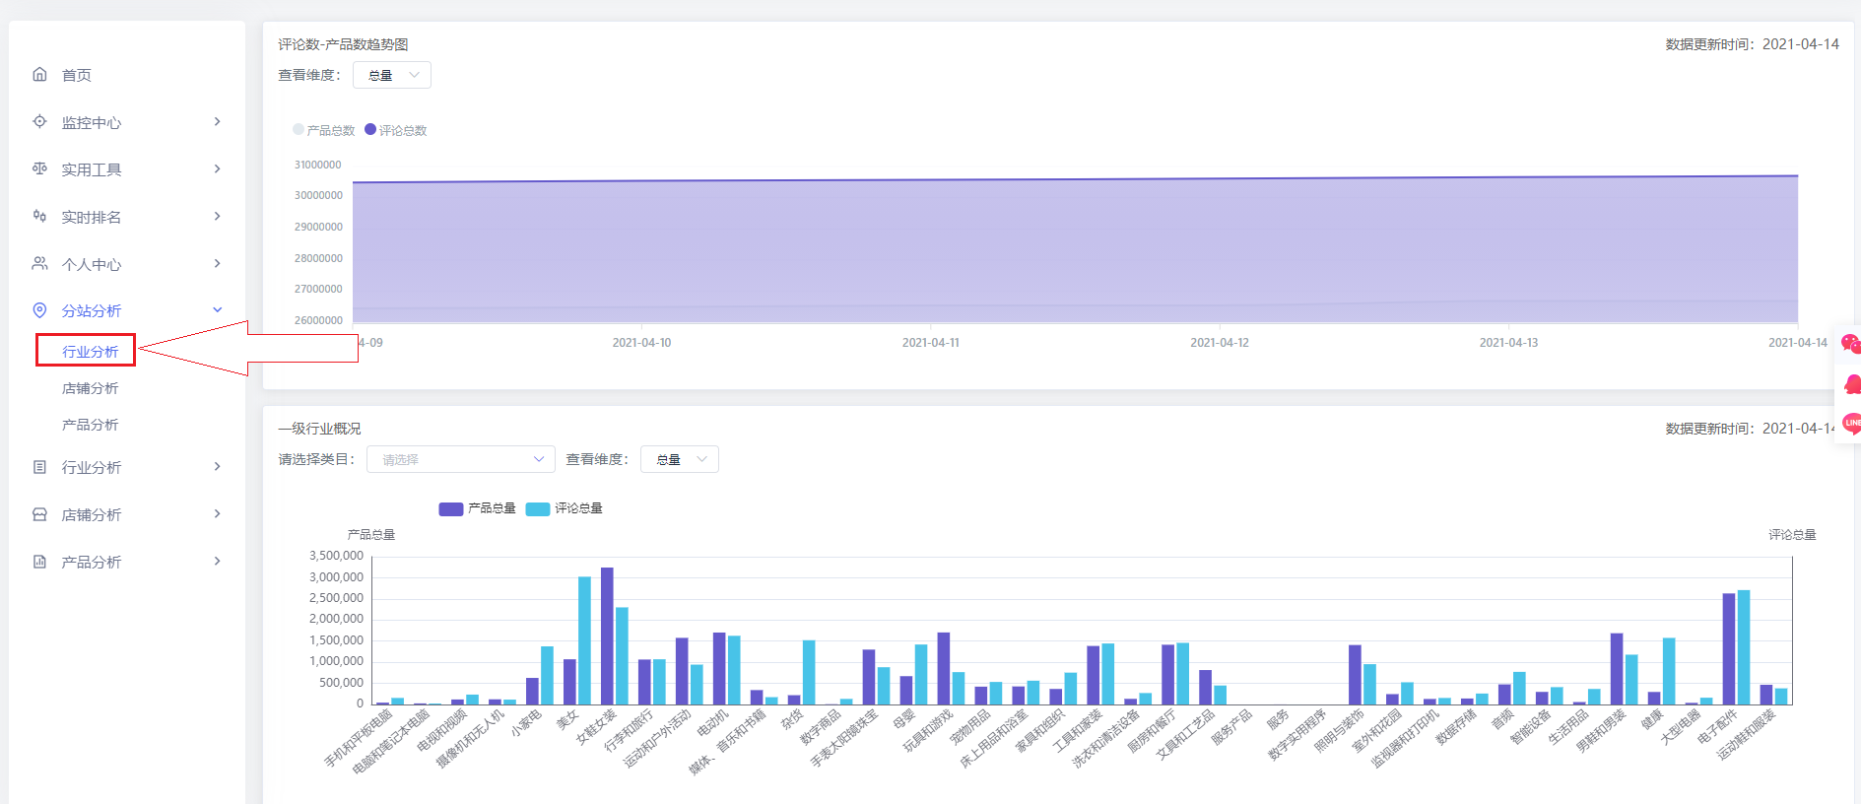Viewport: 1861px width, 804px height.
Task: Toggle 产品总数 legend series in trend chart
Action: 324,130
